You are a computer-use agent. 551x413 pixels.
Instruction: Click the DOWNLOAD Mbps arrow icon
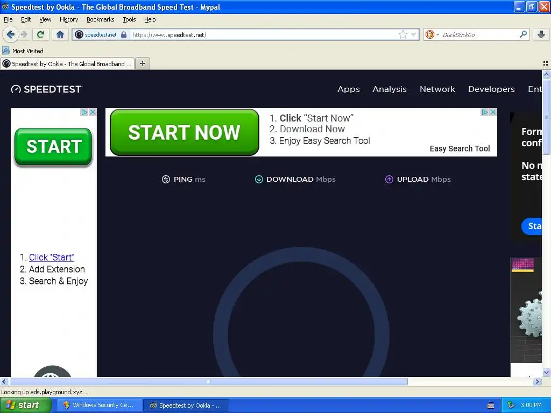click(x=259, y=179)
